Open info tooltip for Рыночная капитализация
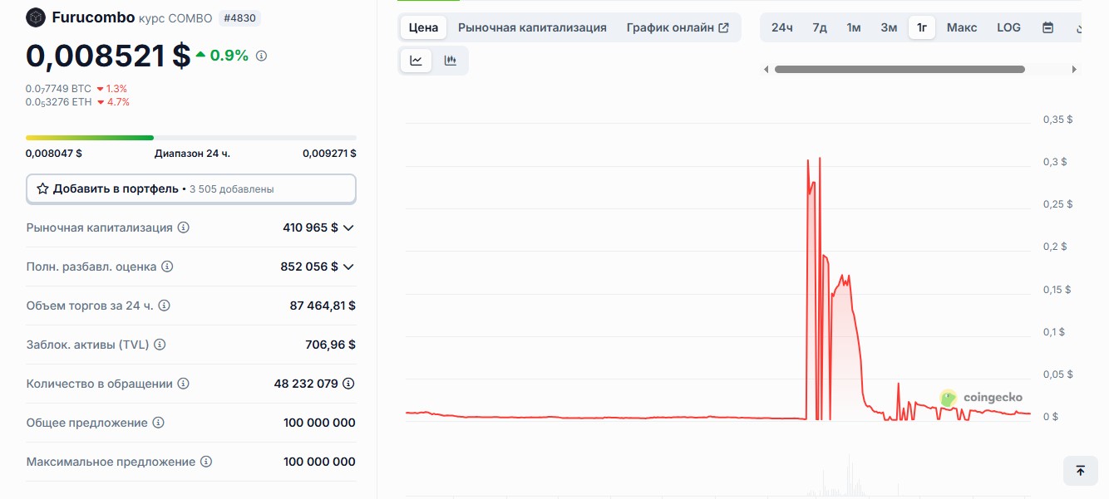1109x499 pixels. click(184, 227)
